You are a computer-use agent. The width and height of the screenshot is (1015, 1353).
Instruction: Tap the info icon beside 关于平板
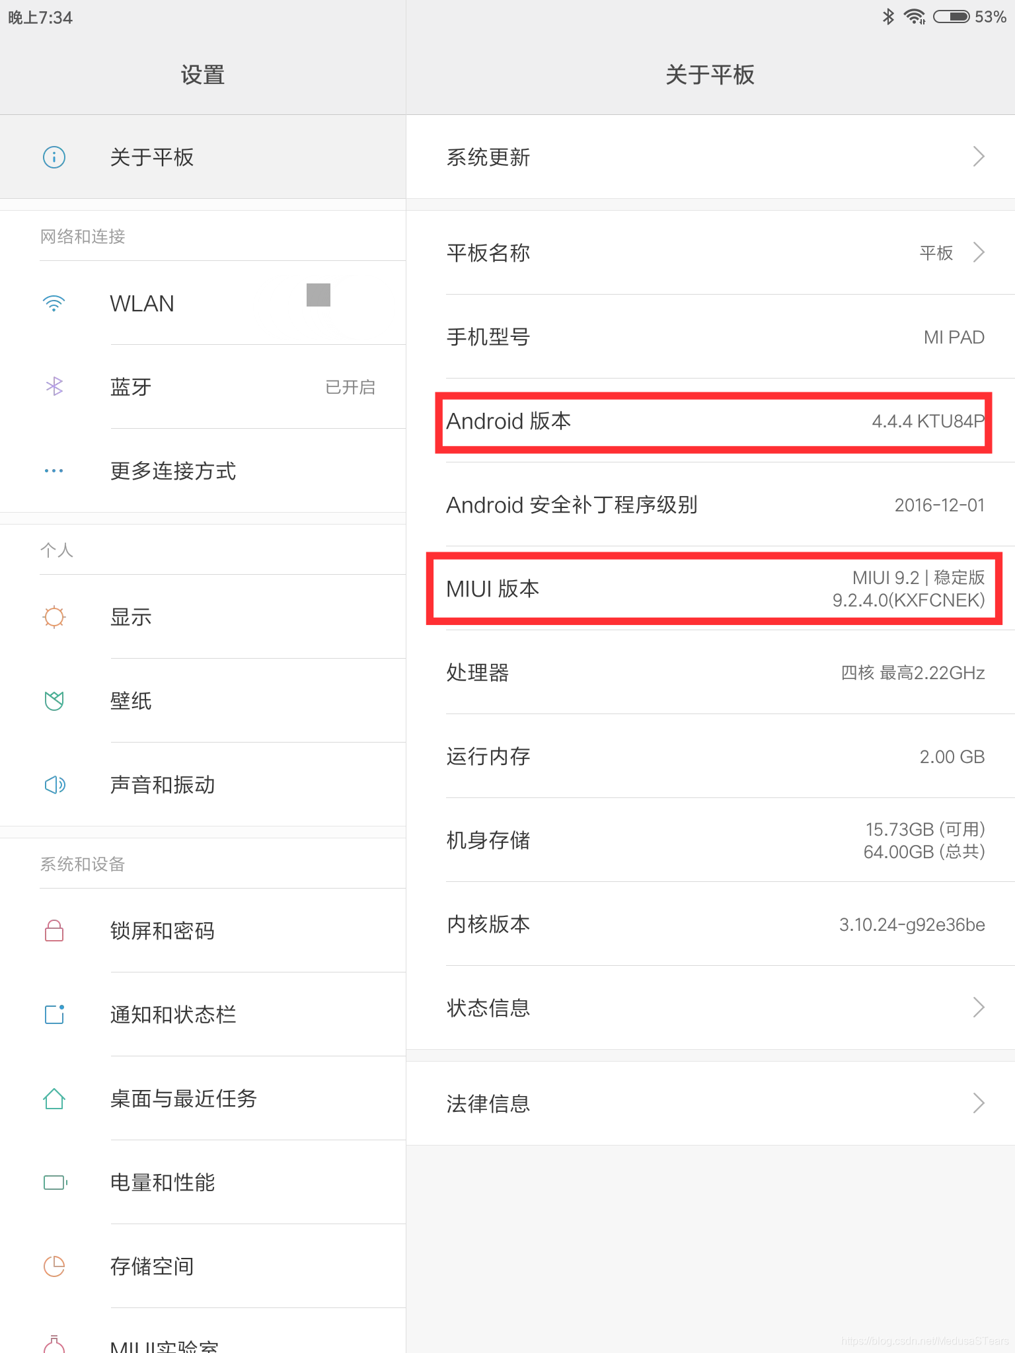(x=54, y=157)
